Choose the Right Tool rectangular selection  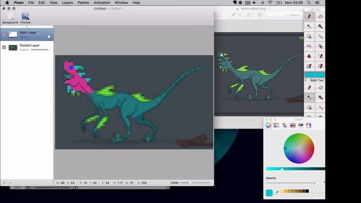[x=309, y=108]
